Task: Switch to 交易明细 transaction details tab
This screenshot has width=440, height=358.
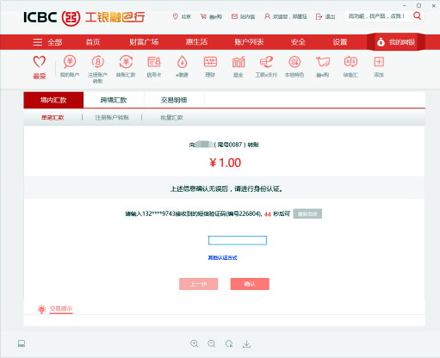Action: [174, 100]
